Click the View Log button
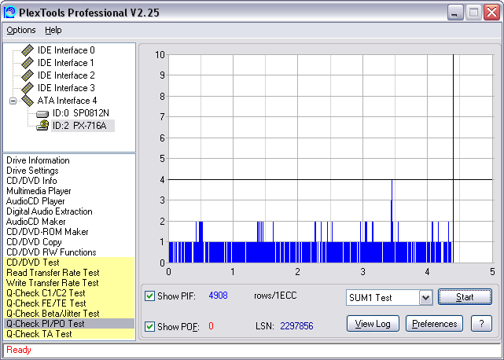504x360 pixels. coord(373,324)
